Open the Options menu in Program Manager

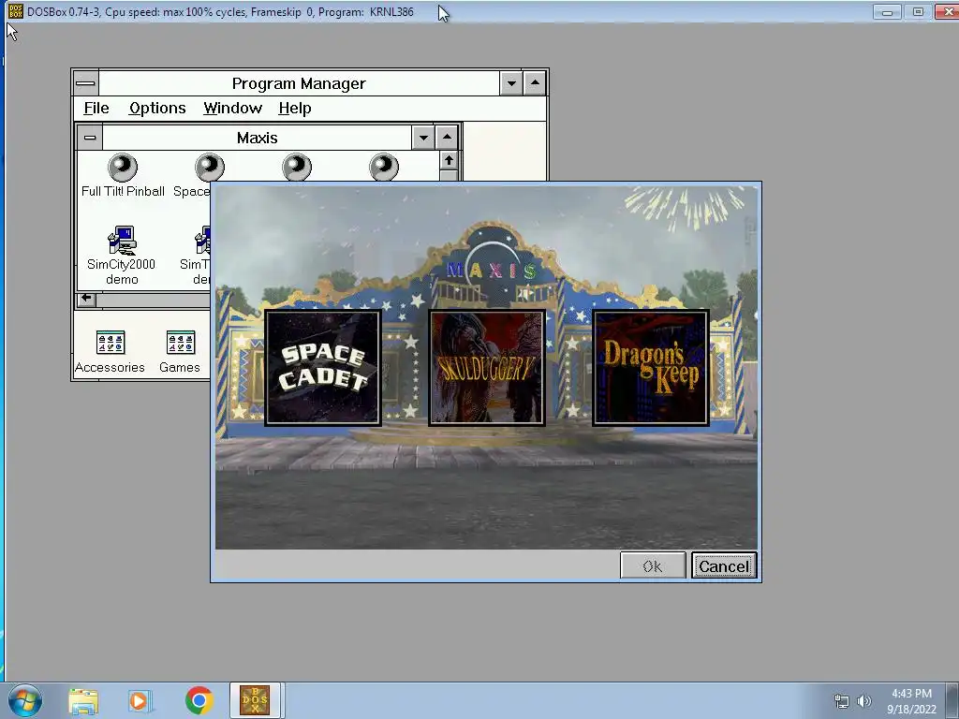[157, 109]
